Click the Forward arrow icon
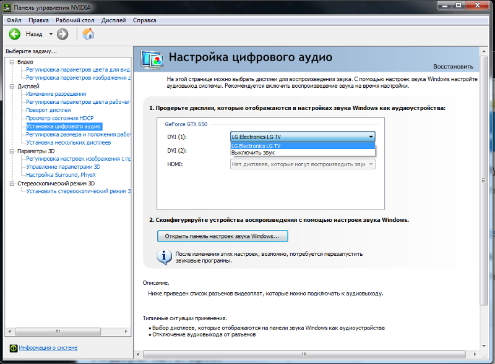This screenshot has height=364, width=495. [62, 34]
